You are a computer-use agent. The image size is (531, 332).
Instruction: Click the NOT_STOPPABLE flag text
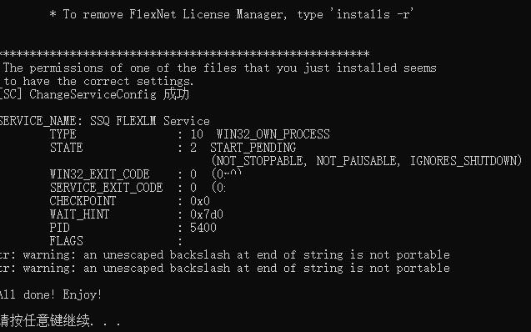(x=260, y=161)
